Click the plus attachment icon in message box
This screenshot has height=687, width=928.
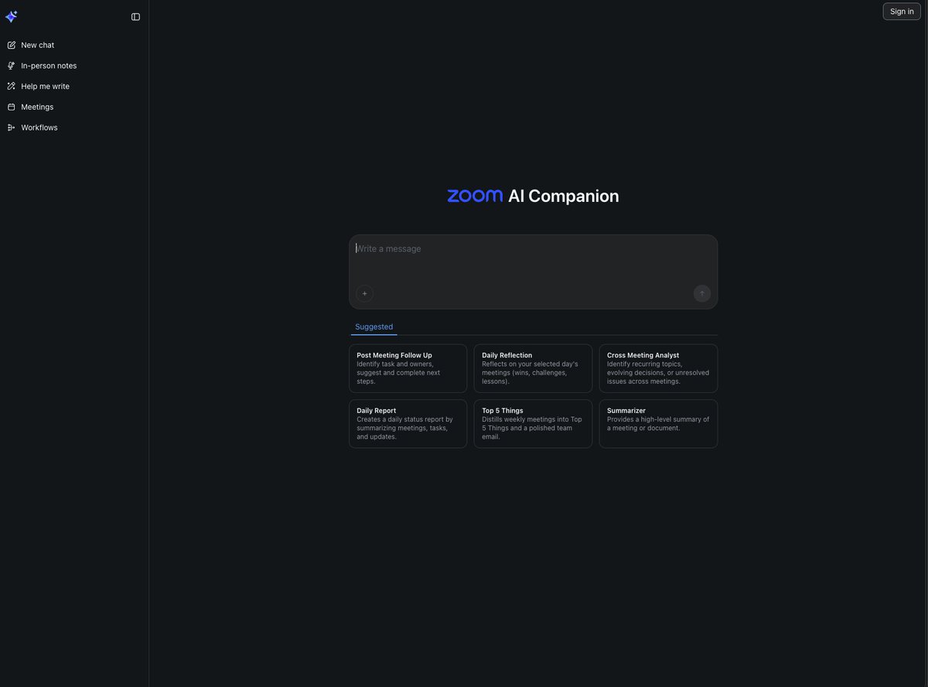coord(364,293)
